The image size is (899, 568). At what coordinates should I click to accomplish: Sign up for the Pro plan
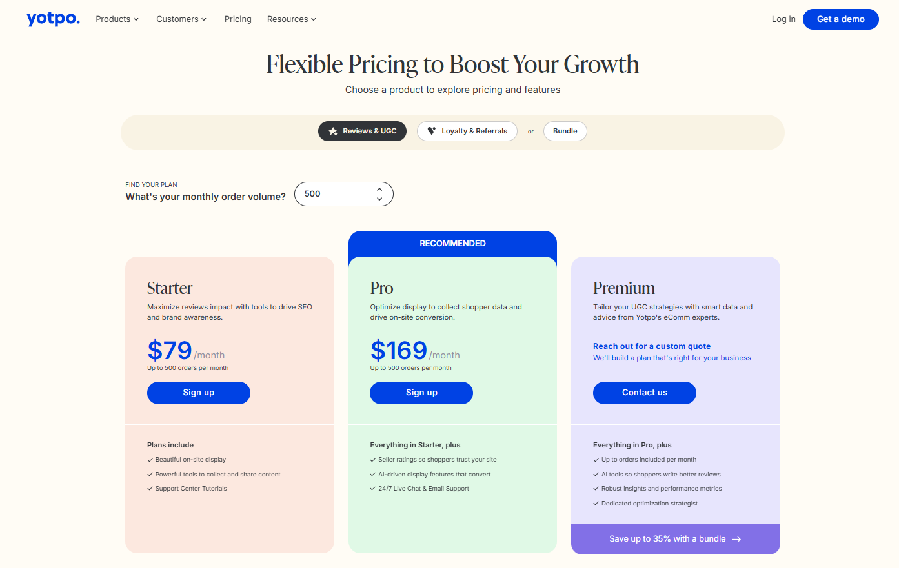click(x=421, y=393)
